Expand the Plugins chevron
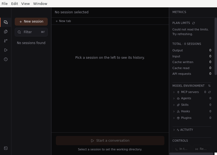The width and height of the screenshot is (217, 155). 174,118
